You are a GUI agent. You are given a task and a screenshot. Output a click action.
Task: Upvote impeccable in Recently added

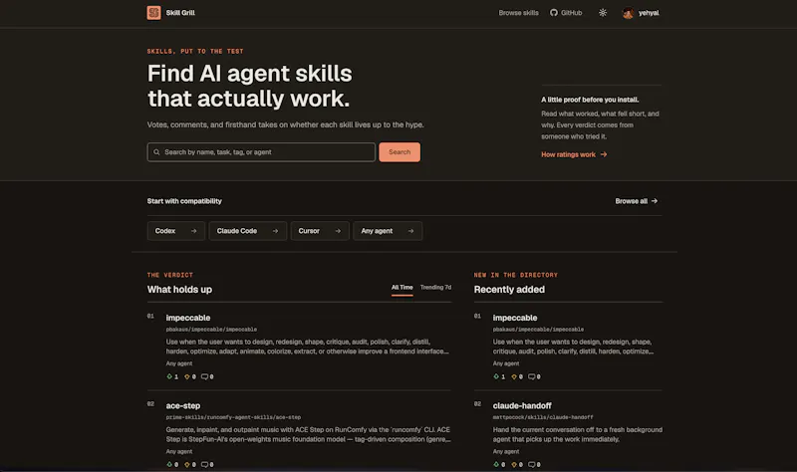click(499, 376)
